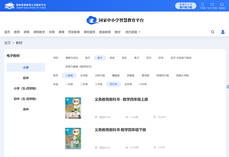229x157 pixels.
Task: Open the 家庭教育 nav item
Action: tap(105, 32)
